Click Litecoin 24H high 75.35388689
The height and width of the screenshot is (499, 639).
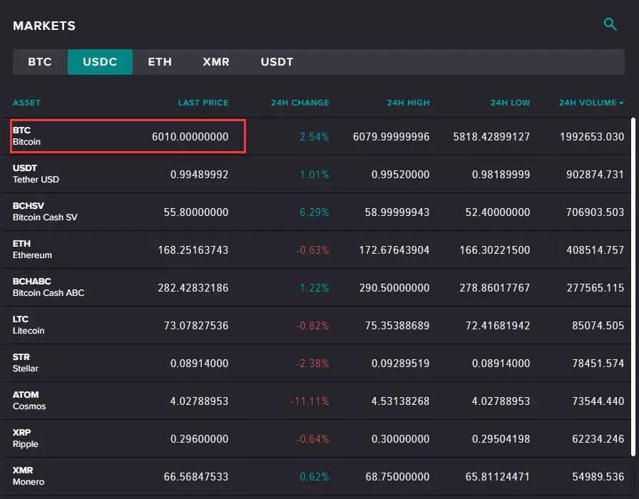coord(397,326)
